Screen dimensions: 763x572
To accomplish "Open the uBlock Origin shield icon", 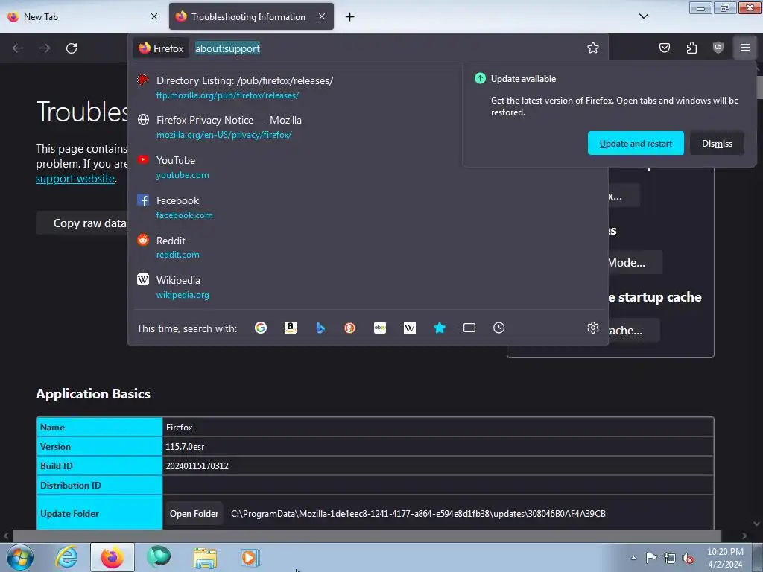I will 718,48.
